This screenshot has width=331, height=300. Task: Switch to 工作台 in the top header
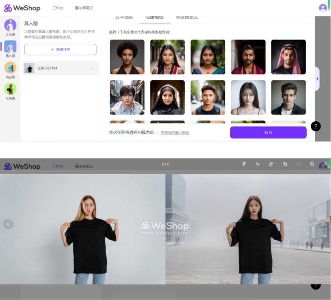[58, 8]
